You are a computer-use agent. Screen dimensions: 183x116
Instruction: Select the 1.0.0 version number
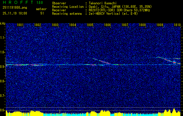[40, 3]
